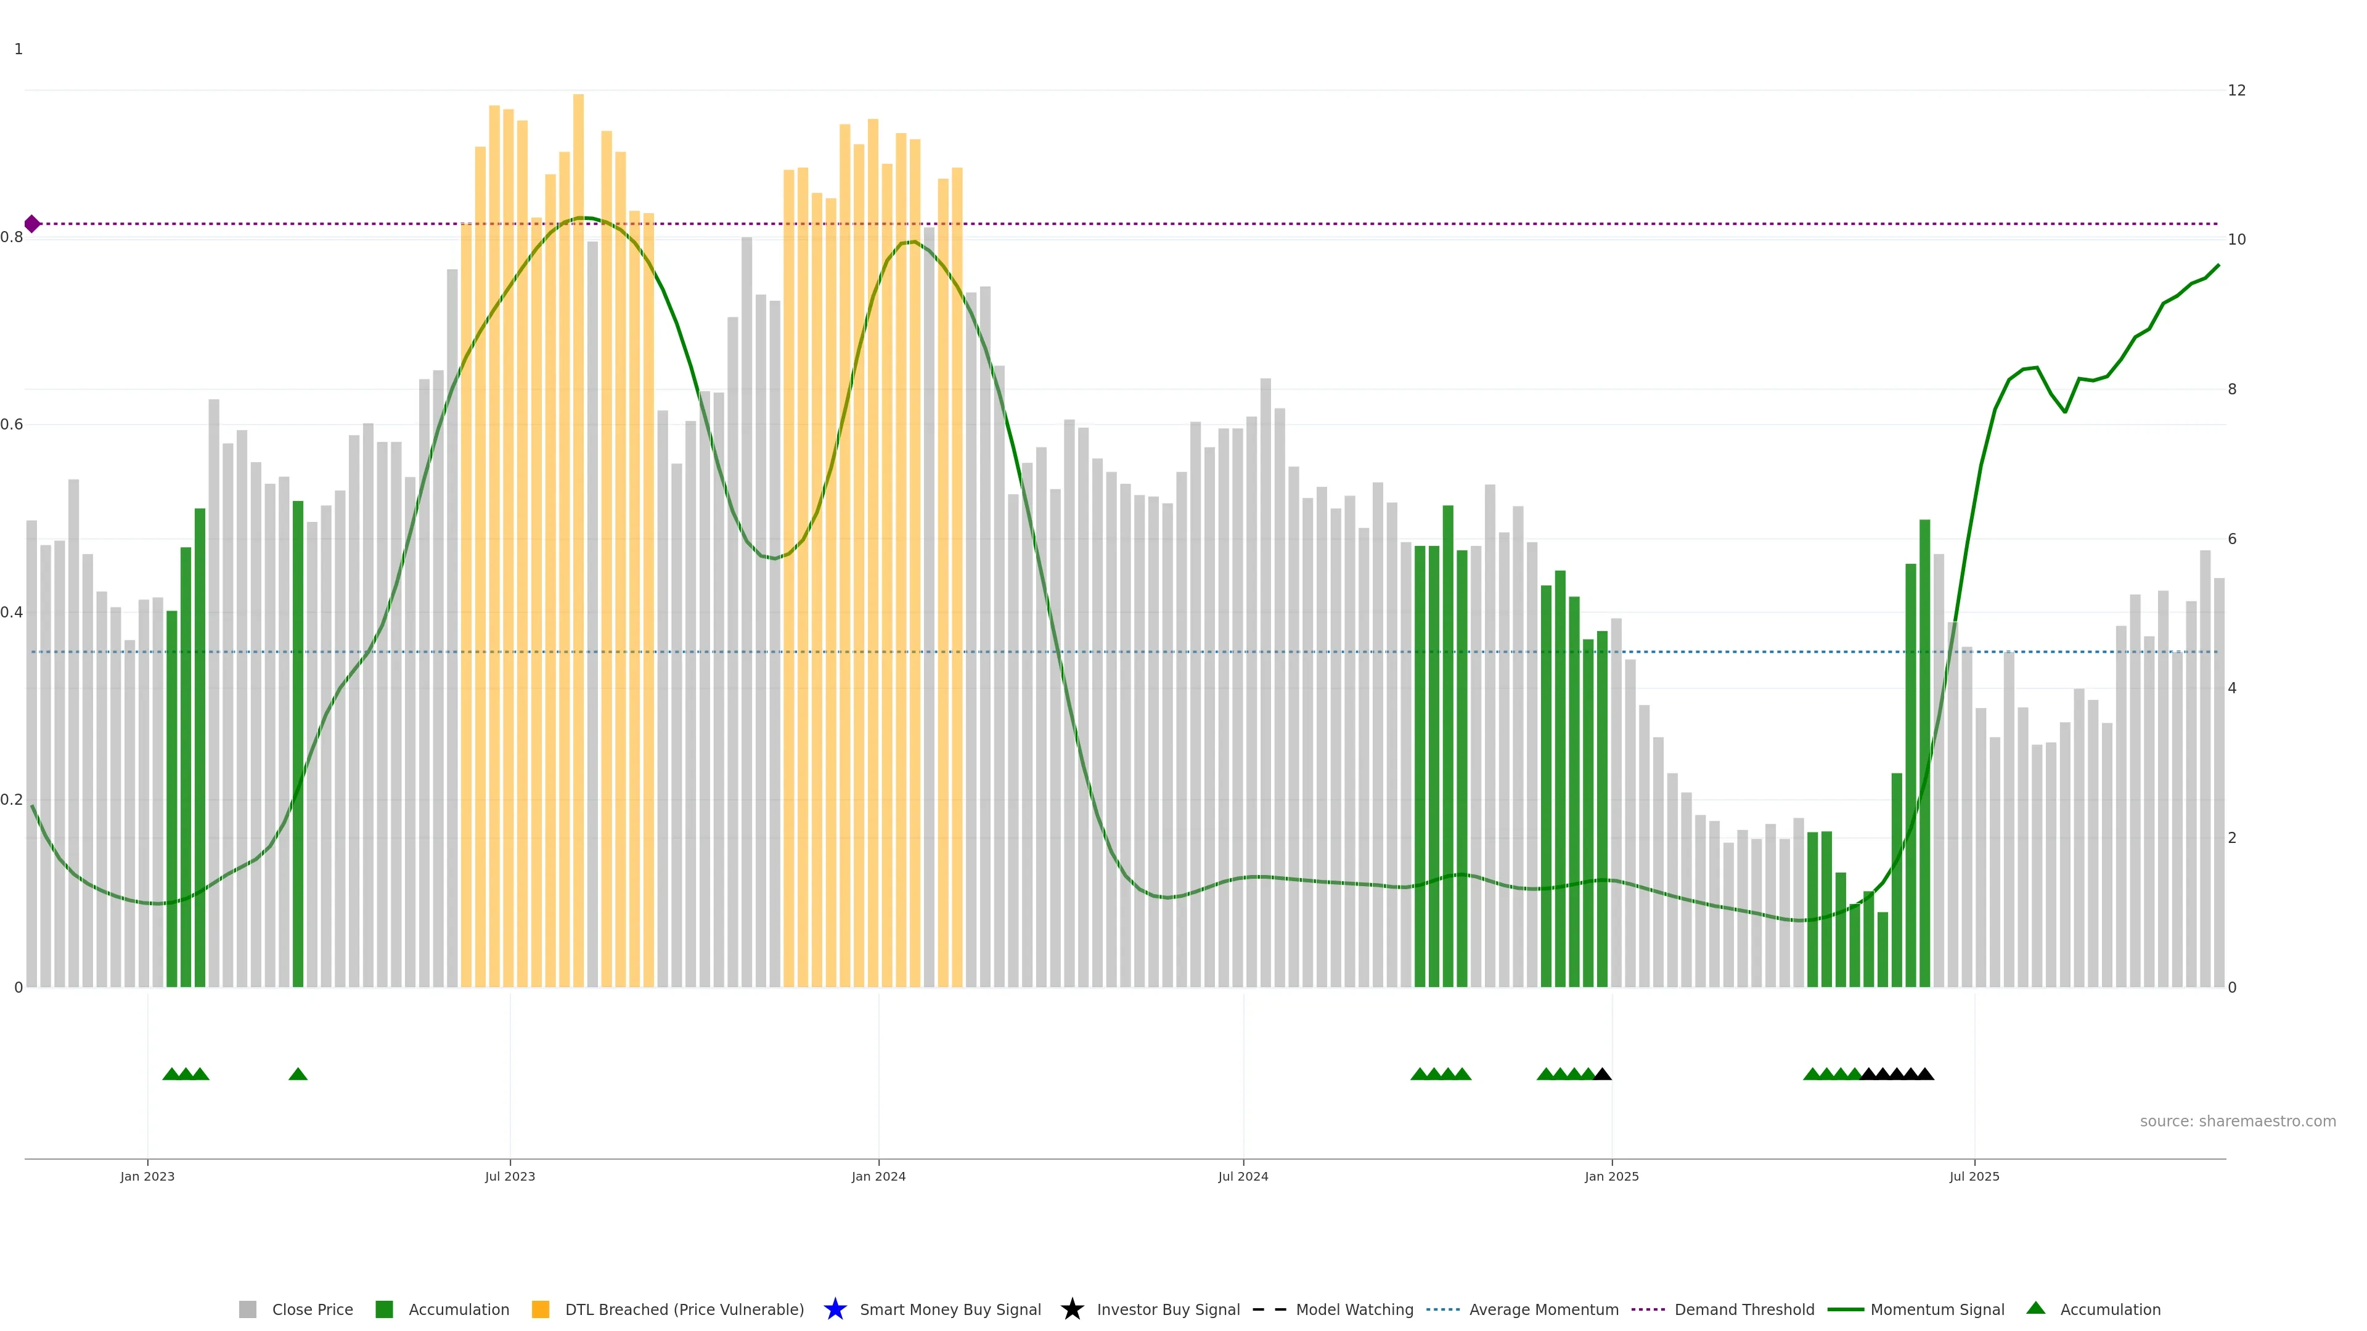Click the lone green triangle marker in early 2023

(298, 1074)
